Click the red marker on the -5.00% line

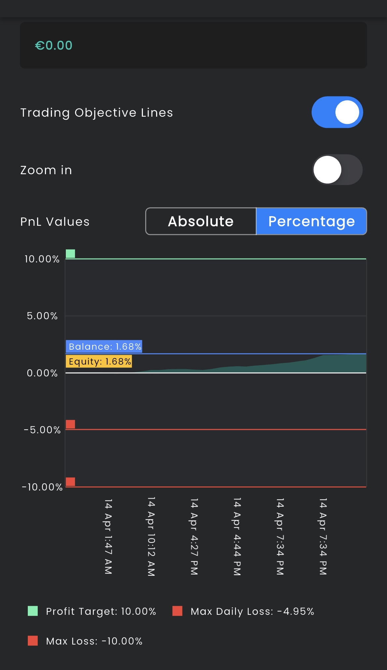tap(70, 424)
